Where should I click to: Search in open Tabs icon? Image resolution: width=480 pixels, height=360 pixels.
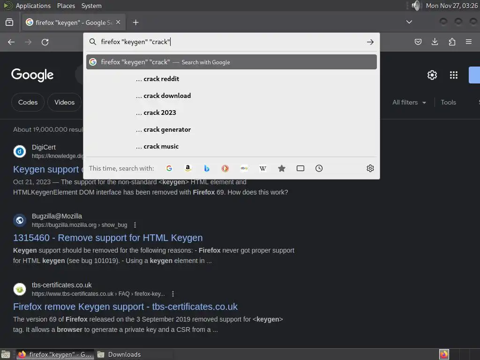[x=300, y=168]
